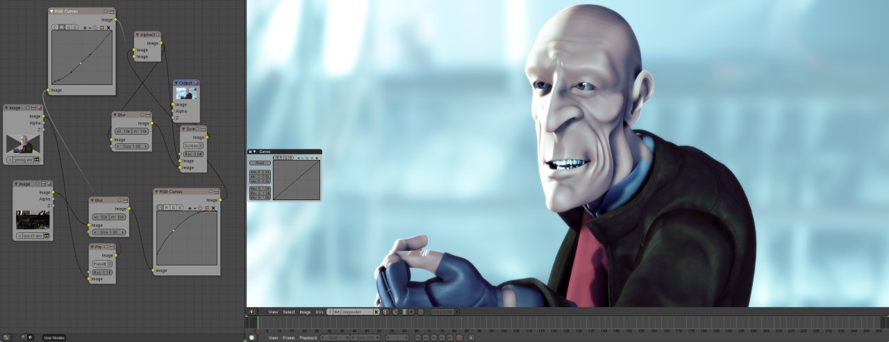Open the Premul dropdown on the Pre node
Image resolution: width=889 pixels, height=342 pixels.
coord(103,264)
